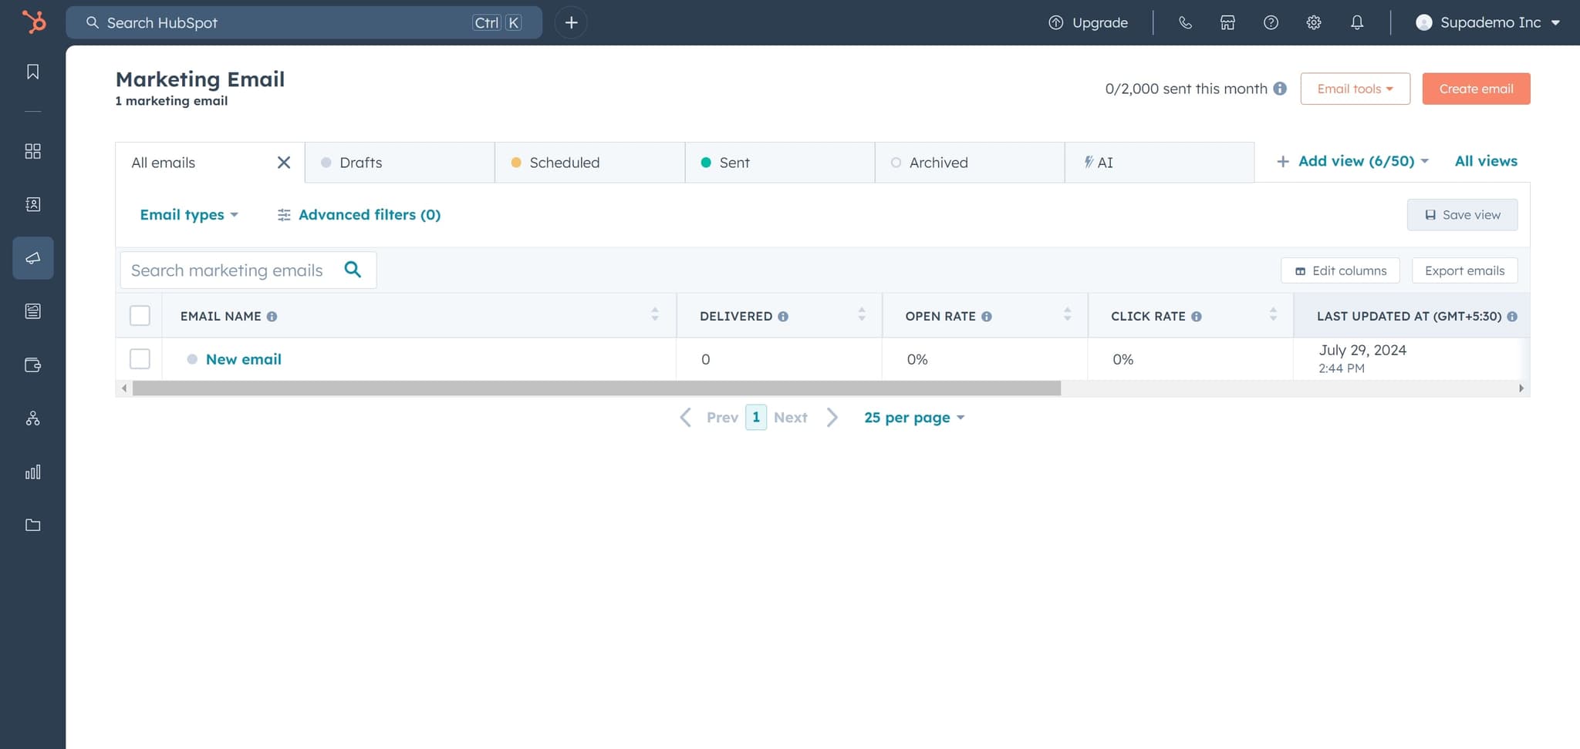The image size is (1580, 749).
Task: Open the Email types filter dropdown
Action: [x=188, y=214]
